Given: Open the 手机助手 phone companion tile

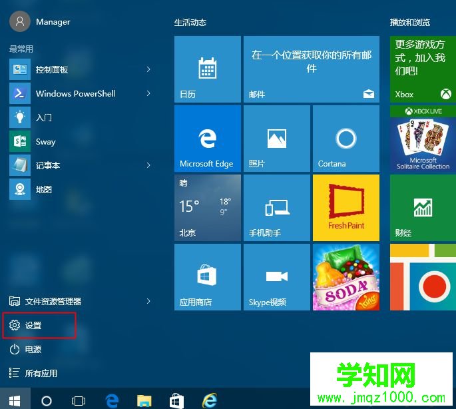Looking at the screenshot, I should [x=276, y=208].
